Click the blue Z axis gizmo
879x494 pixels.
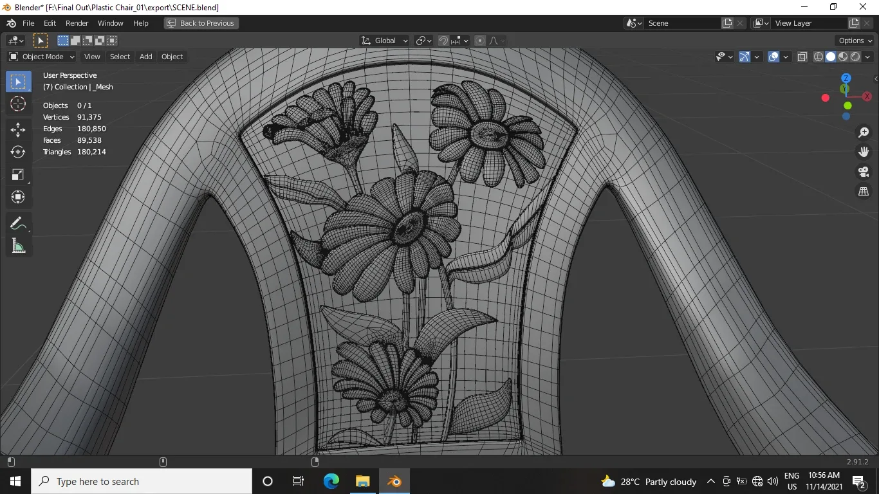pos(846,78)
